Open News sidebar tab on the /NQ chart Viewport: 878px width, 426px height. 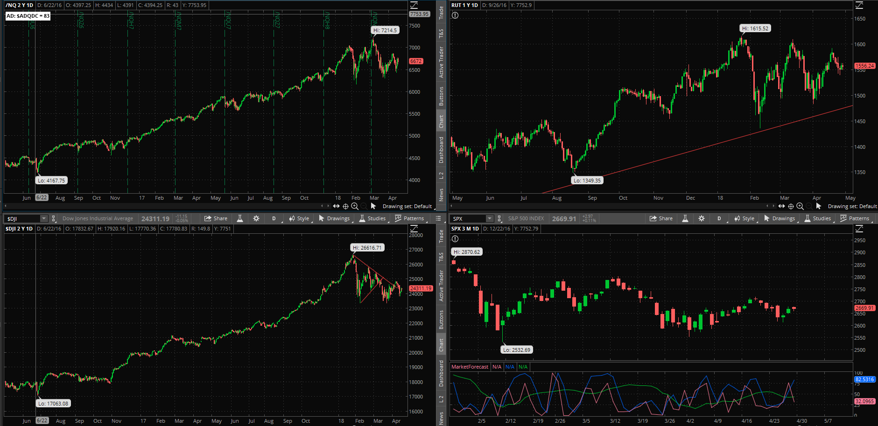[x=441, y=195]
